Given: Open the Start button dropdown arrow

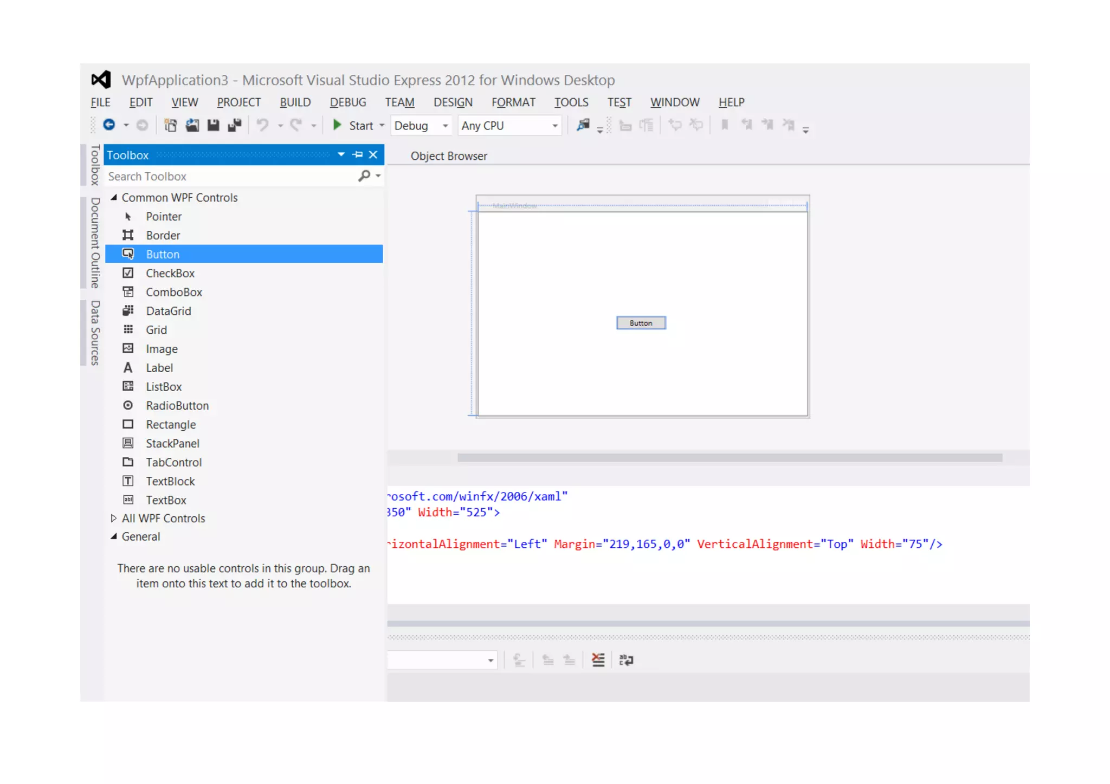Looking at the screenshot, I should [382, 126].
